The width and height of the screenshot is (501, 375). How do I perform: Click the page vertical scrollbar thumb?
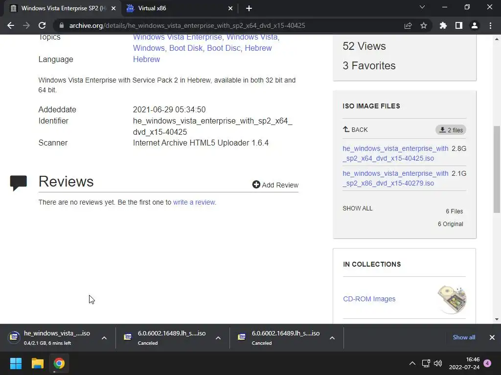[497, 169]
